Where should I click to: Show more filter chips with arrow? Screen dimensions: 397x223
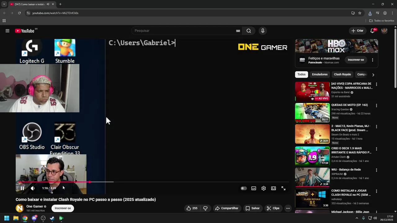(x=373, y=75)
